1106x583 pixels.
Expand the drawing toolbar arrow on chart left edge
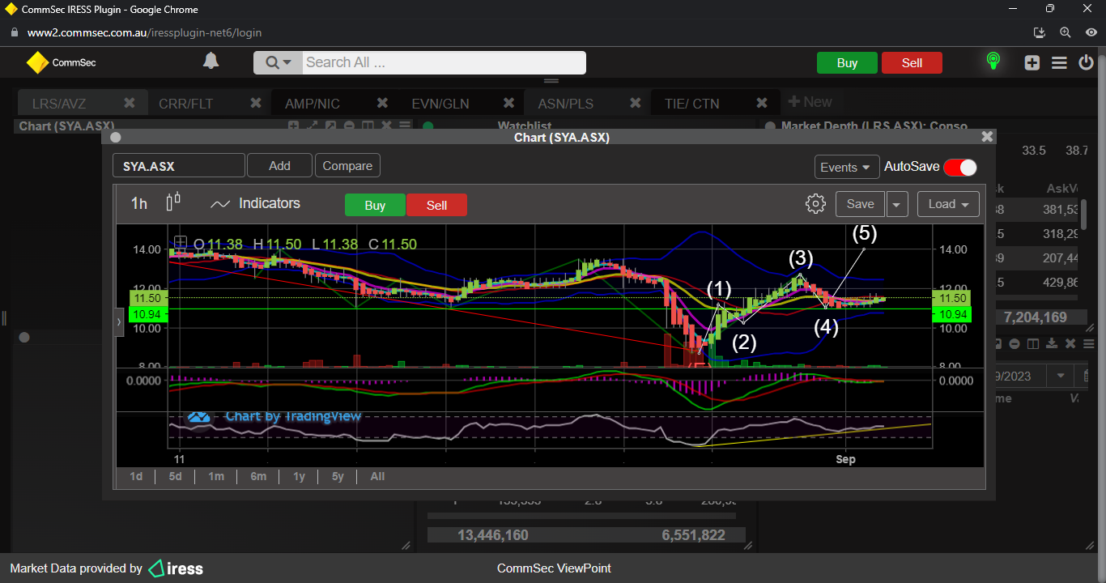(119, 321)
